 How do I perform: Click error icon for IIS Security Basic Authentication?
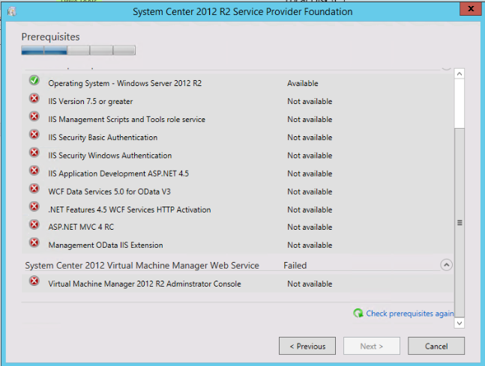click(x=34, y=135)
